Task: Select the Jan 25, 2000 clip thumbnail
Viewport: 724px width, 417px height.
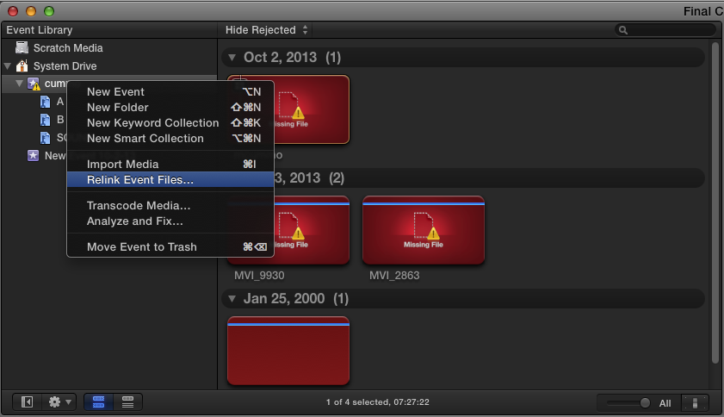Action: (x=288, y=351)
